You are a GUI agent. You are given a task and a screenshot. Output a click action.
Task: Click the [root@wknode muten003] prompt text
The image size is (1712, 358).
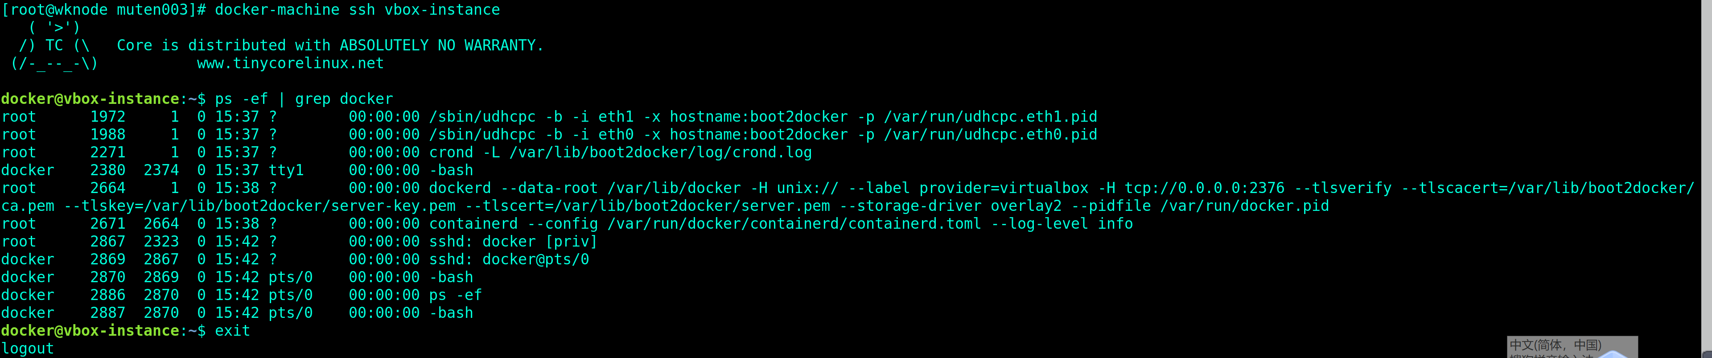click(x=99, y=9)
